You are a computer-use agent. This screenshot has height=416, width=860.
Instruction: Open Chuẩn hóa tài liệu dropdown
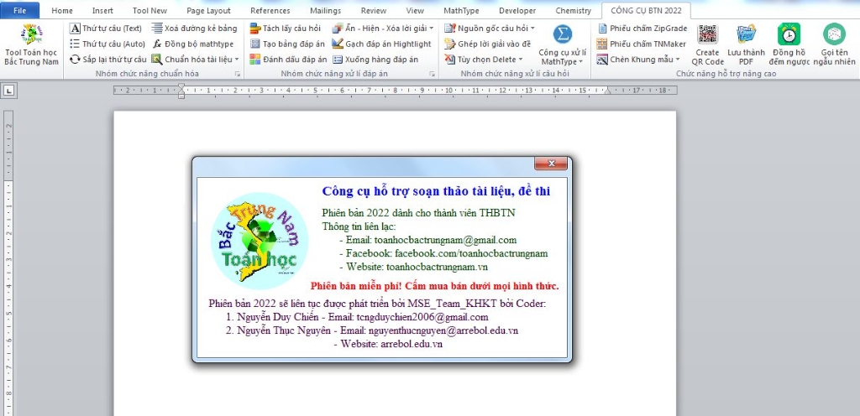pos(195,59)
